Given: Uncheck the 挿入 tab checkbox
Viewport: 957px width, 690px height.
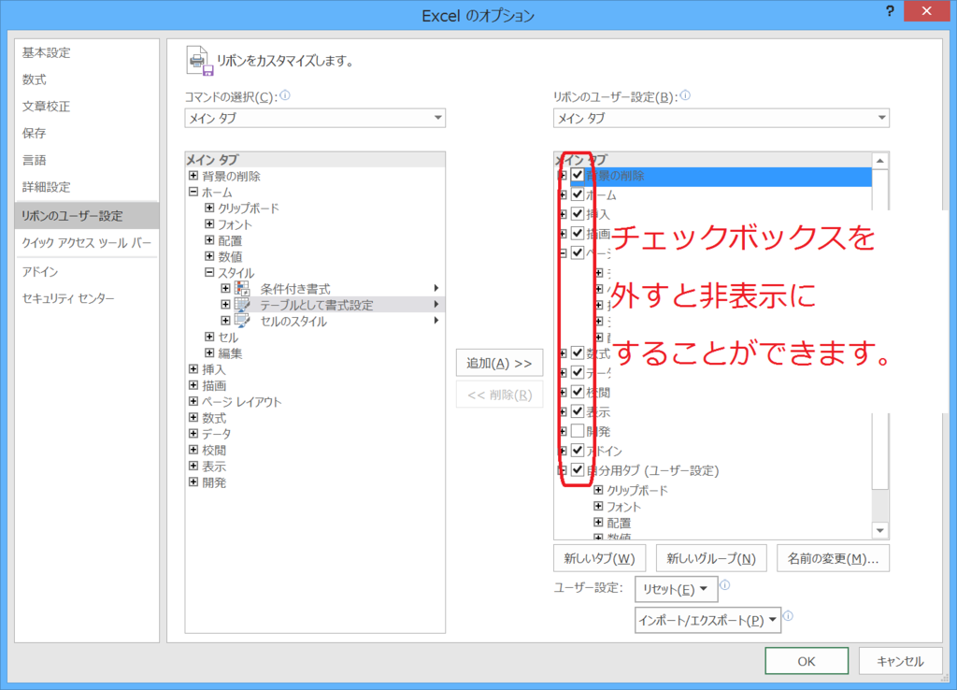Looking at the screenshot, I should (x=578, y=214).
